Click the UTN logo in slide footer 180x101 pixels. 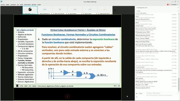point(17,86)
